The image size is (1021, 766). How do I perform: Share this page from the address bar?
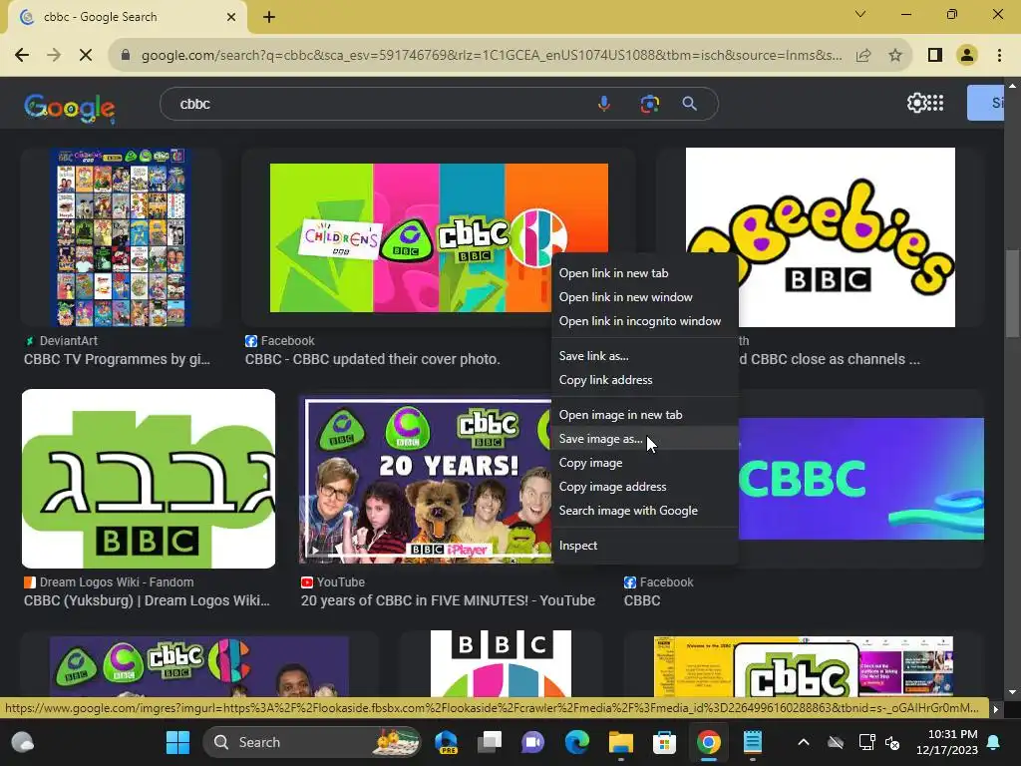863,56
